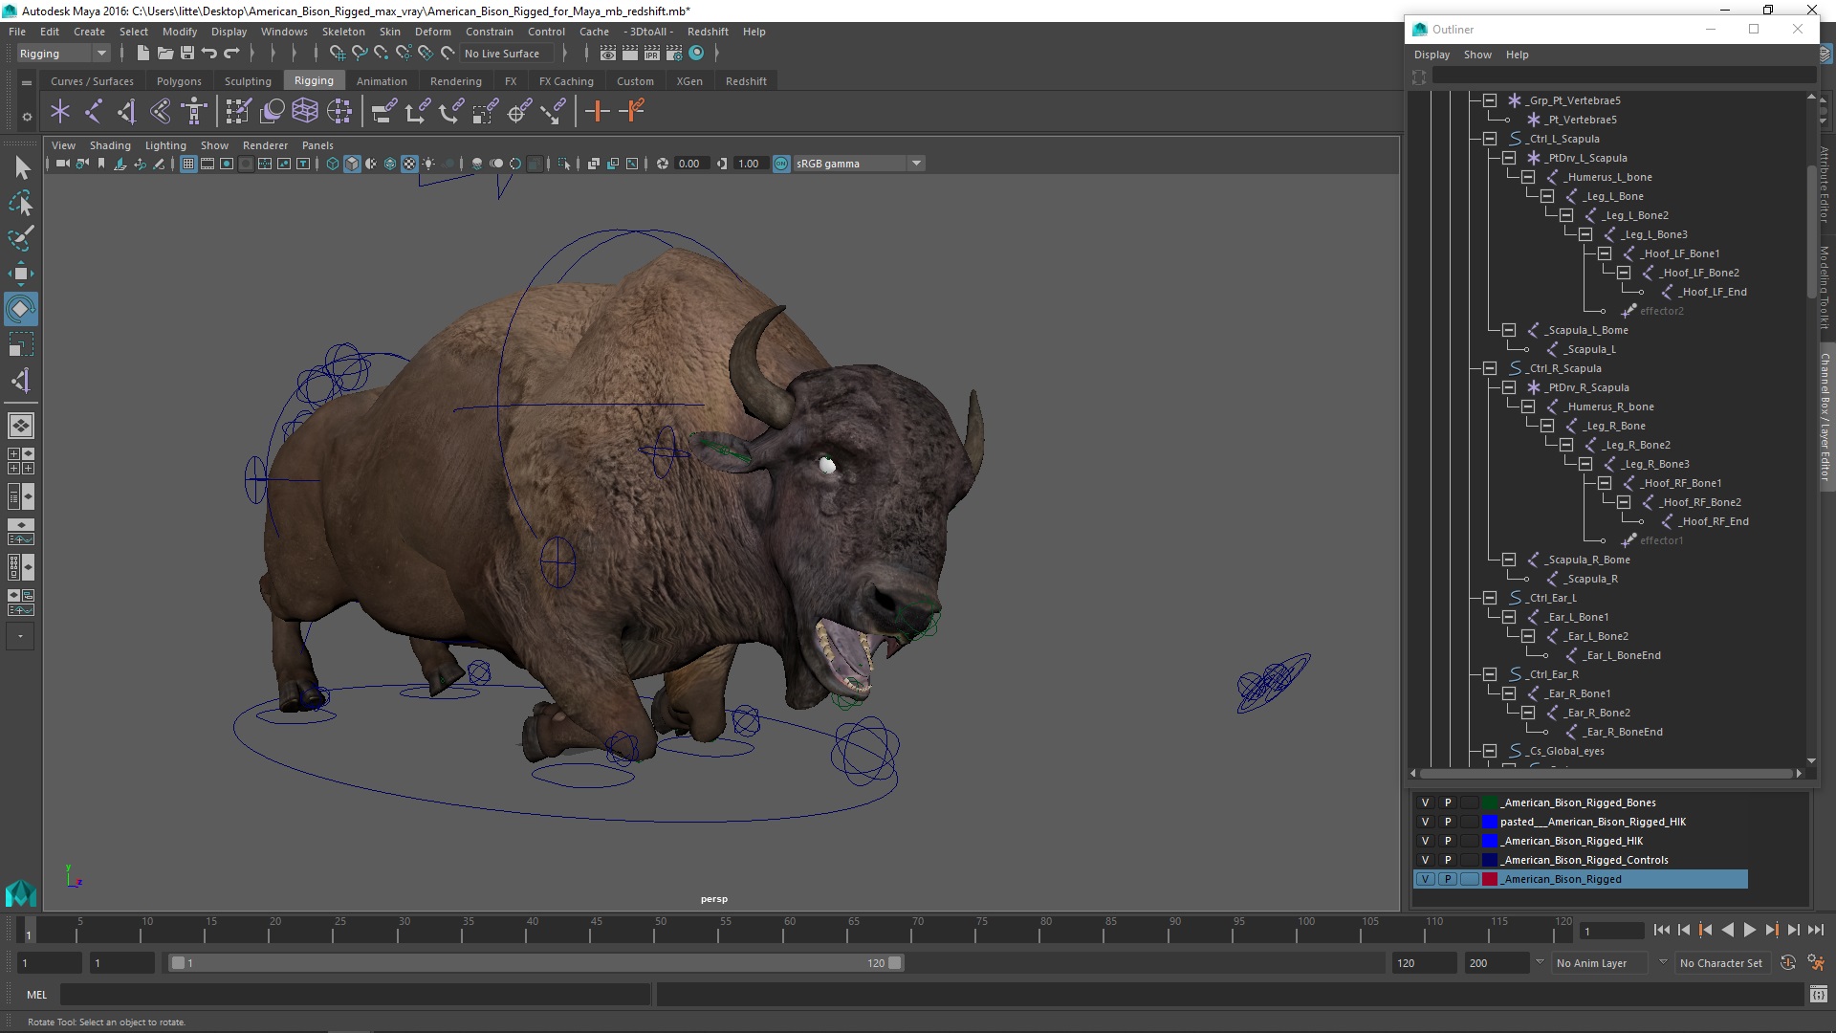This screenshot has width=1836, height=1033.
Task: Toggle playback P of _American_Bison_Rigged_Controls layer
Action: click(x=1447, y=860)
